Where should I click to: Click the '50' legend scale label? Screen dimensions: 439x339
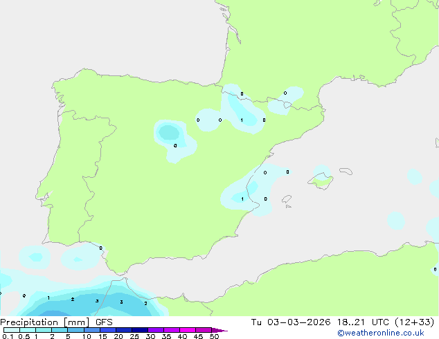coord(215,336)
